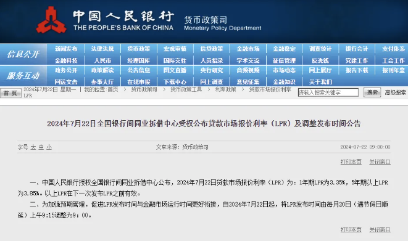Go to 市场动态 section
Screen dimensions: 408x241
click(284, 70)
